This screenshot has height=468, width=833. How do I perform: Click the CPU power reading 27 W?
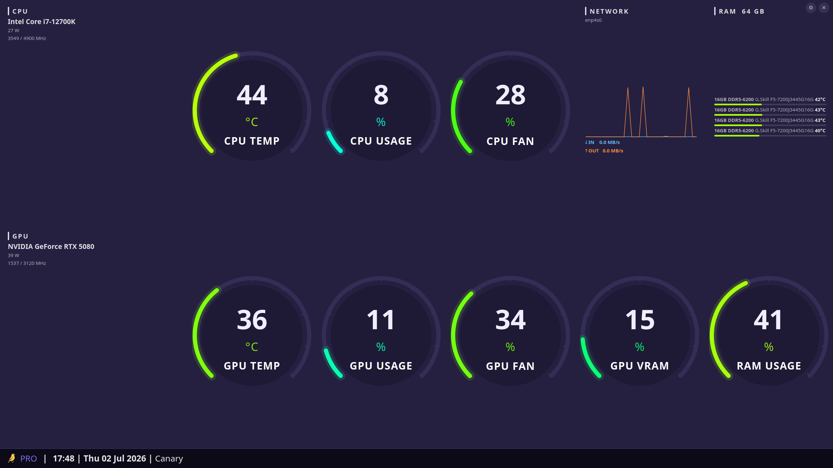click(x=14, y=31)
